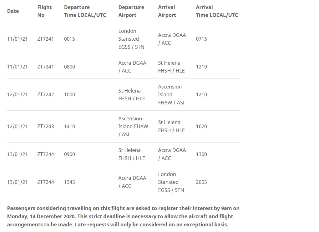Select Departure Time LOCAL/UTC header
Screen dimensions: 319x232
tap(85, 11)
